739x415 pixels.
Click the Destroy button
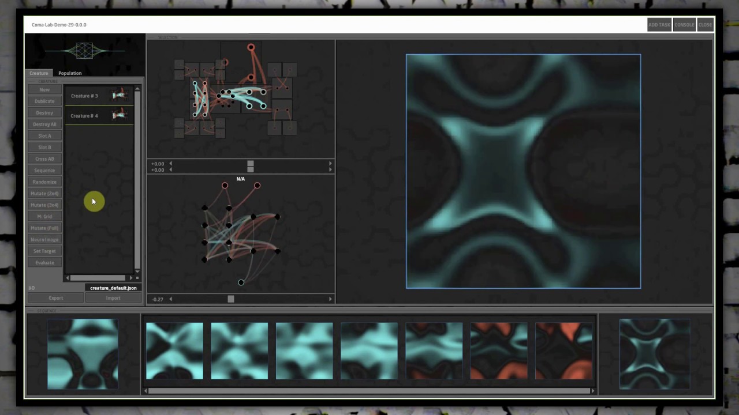pos(44,113)
